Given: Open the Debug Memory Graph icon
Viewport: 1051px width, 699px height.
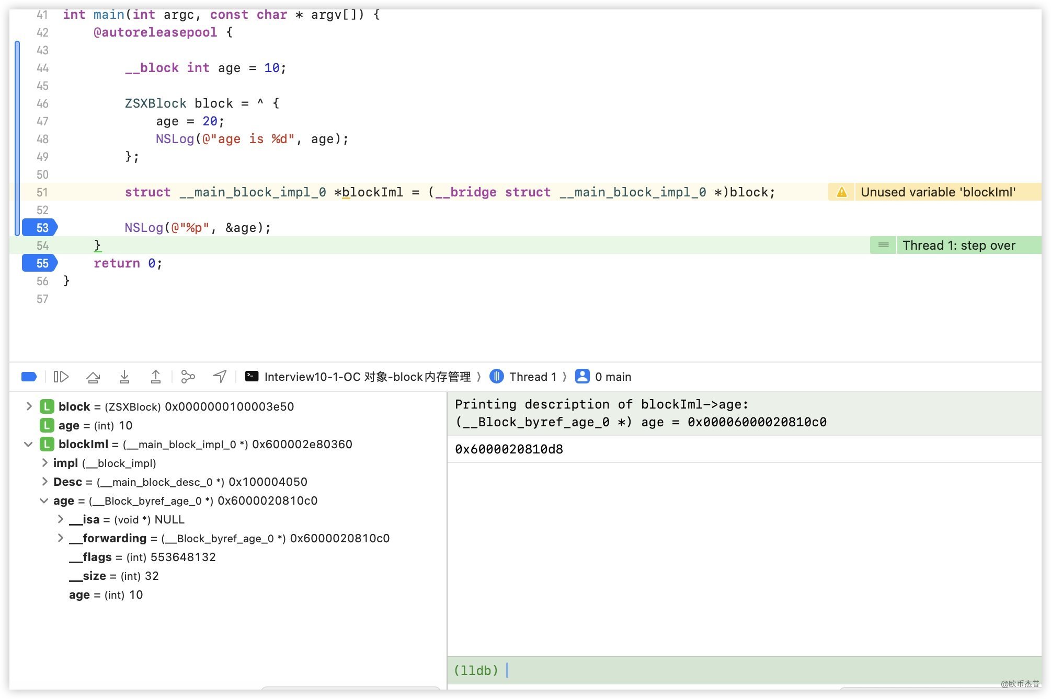Looking at the screenshot, I should (x=188, y=377).
